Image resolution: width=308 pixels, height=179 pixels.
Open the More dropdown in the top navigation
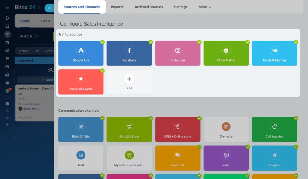[204, 7]
